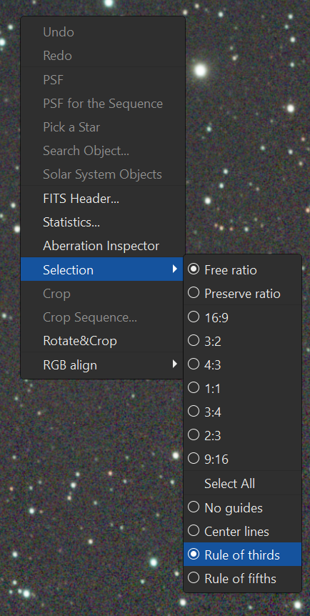310x616 pixels.
Task: Choose the 1:1 square ratio
Action: pos(242,388)
